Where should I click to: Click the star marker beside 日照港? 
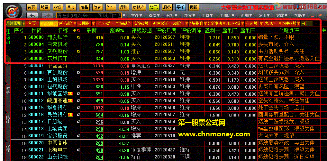click(78, 122)
